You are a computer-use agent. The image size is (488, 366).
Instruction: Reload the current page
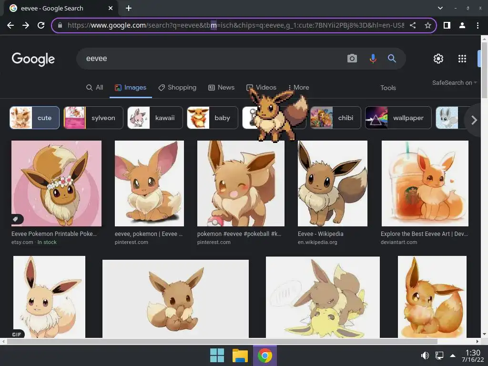(41, 25)
